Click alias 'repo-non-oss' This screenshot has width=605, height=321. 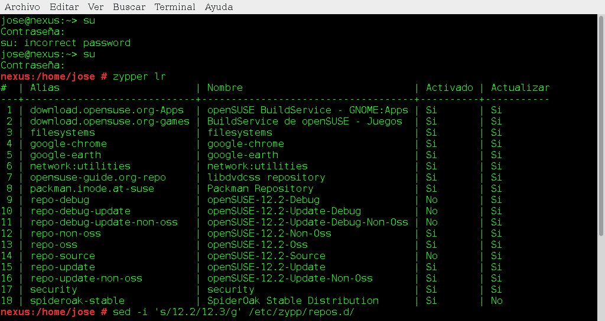pyautogui.click(x=66, y=233)
